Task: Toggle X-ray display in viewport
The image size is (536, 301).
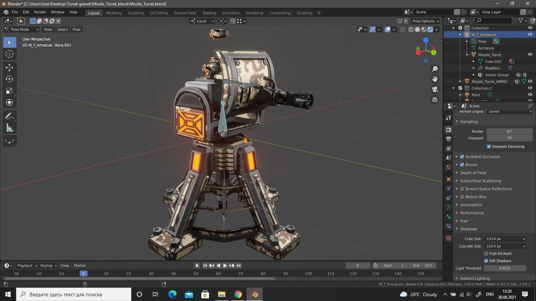Action: (x=402, y=29)
